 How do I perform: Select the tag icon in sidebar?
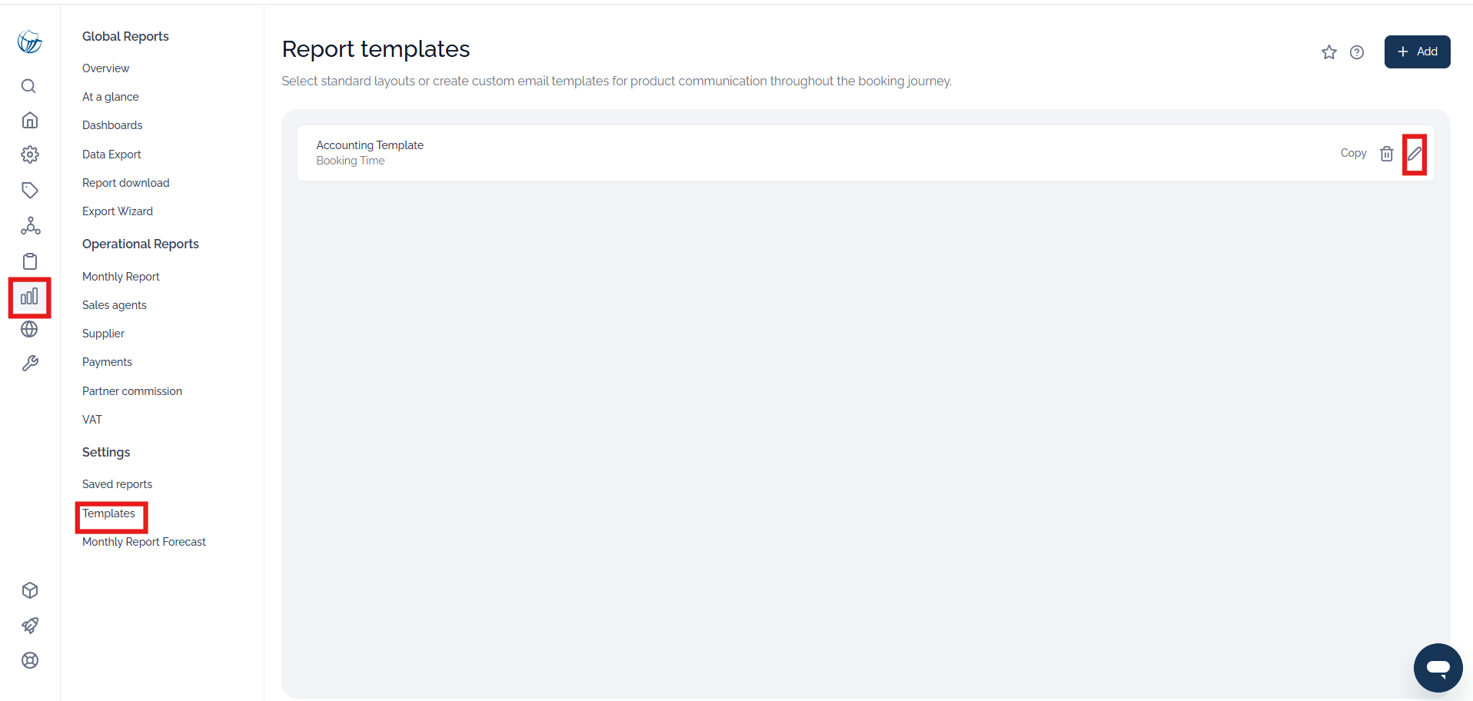[29, 190]
